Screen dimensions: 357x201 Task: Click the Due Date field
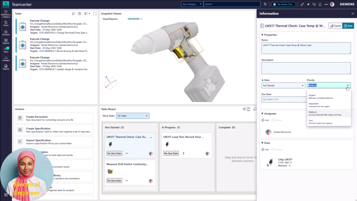[x=284, y=99]
